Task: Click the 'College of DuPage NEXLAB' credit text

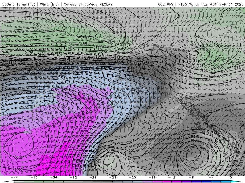Action: 88,4
